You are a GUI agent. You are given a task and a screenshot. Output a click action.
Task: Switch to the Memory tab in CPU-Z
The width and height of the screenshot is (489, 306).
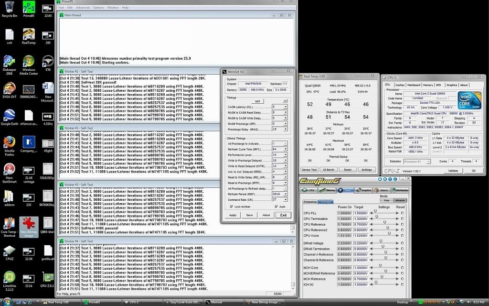427,85
